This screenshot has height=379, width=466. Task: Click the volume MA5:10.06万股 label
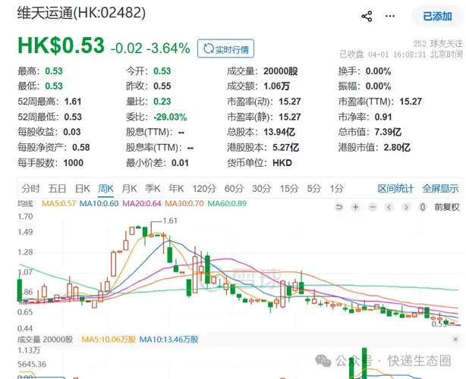(x=109, y=340)
